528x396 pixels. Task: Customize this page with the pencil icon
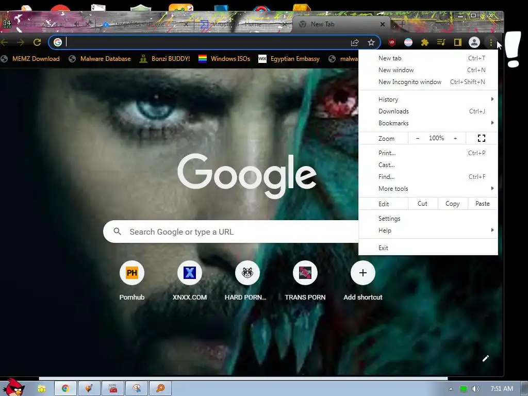pyautogui.click(x=485, y=358)
